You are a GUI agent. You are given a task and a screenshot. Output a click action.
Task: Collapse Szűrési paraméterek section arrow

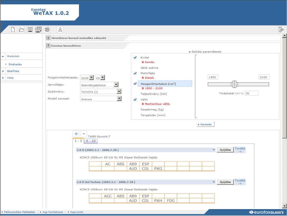(190, 52)
